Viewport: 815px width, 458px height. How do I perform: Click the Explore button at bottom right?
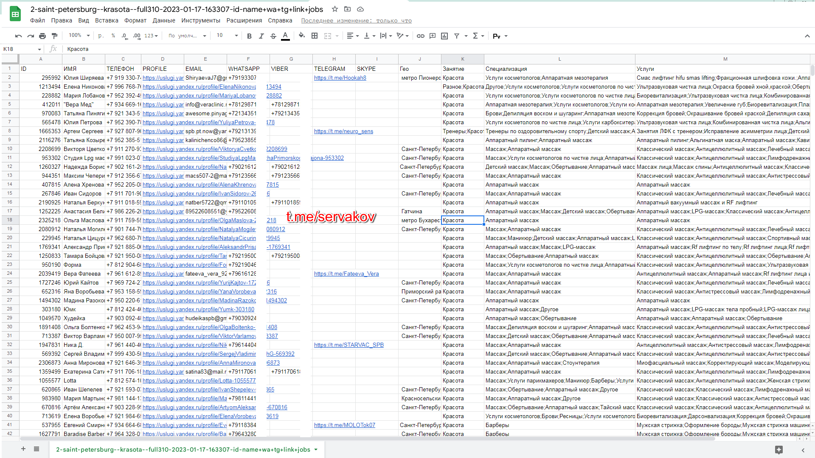pos(779,450)
